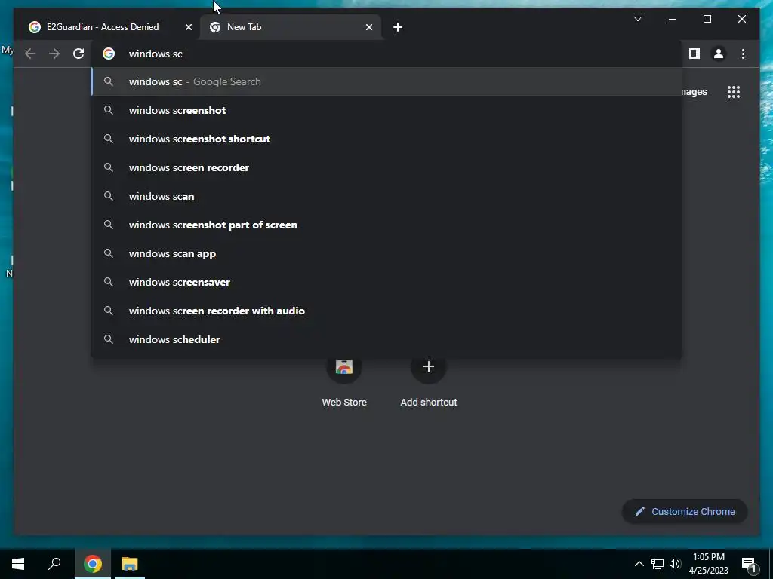Show hidden system tray icons
This screenshot has width=773, height=579.
639,564
